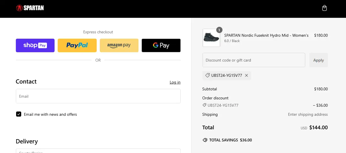Click the Total Savings tag icon

(205, 140)
